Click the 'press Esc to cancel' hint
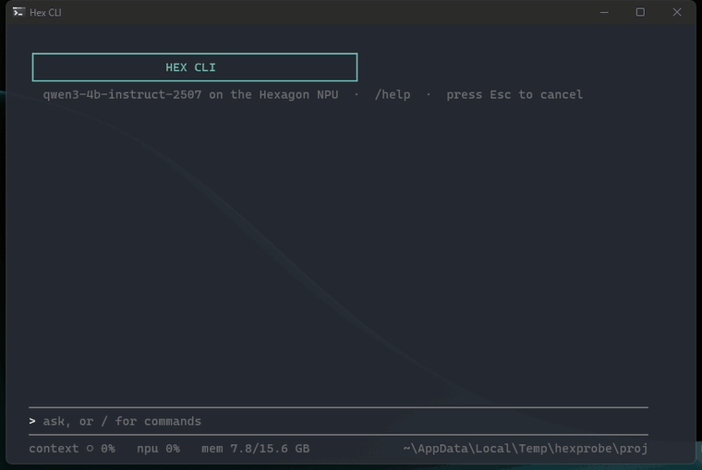Image resolution: width=702 pixels, height=470 pixels. (x=514, y=95)
